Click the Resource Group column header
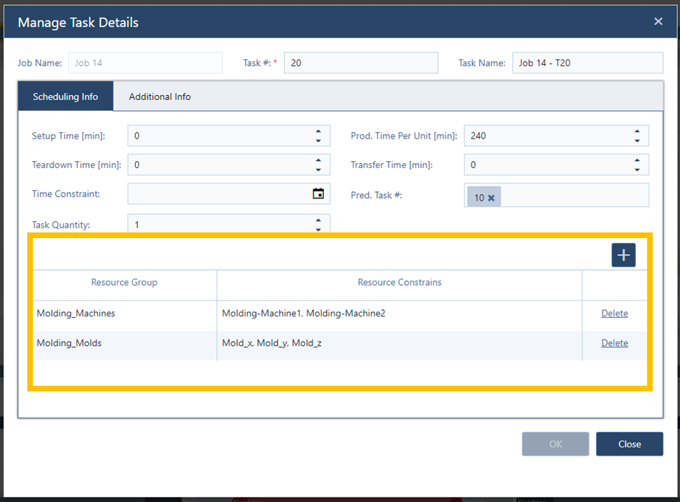 (x=124, y=282)
